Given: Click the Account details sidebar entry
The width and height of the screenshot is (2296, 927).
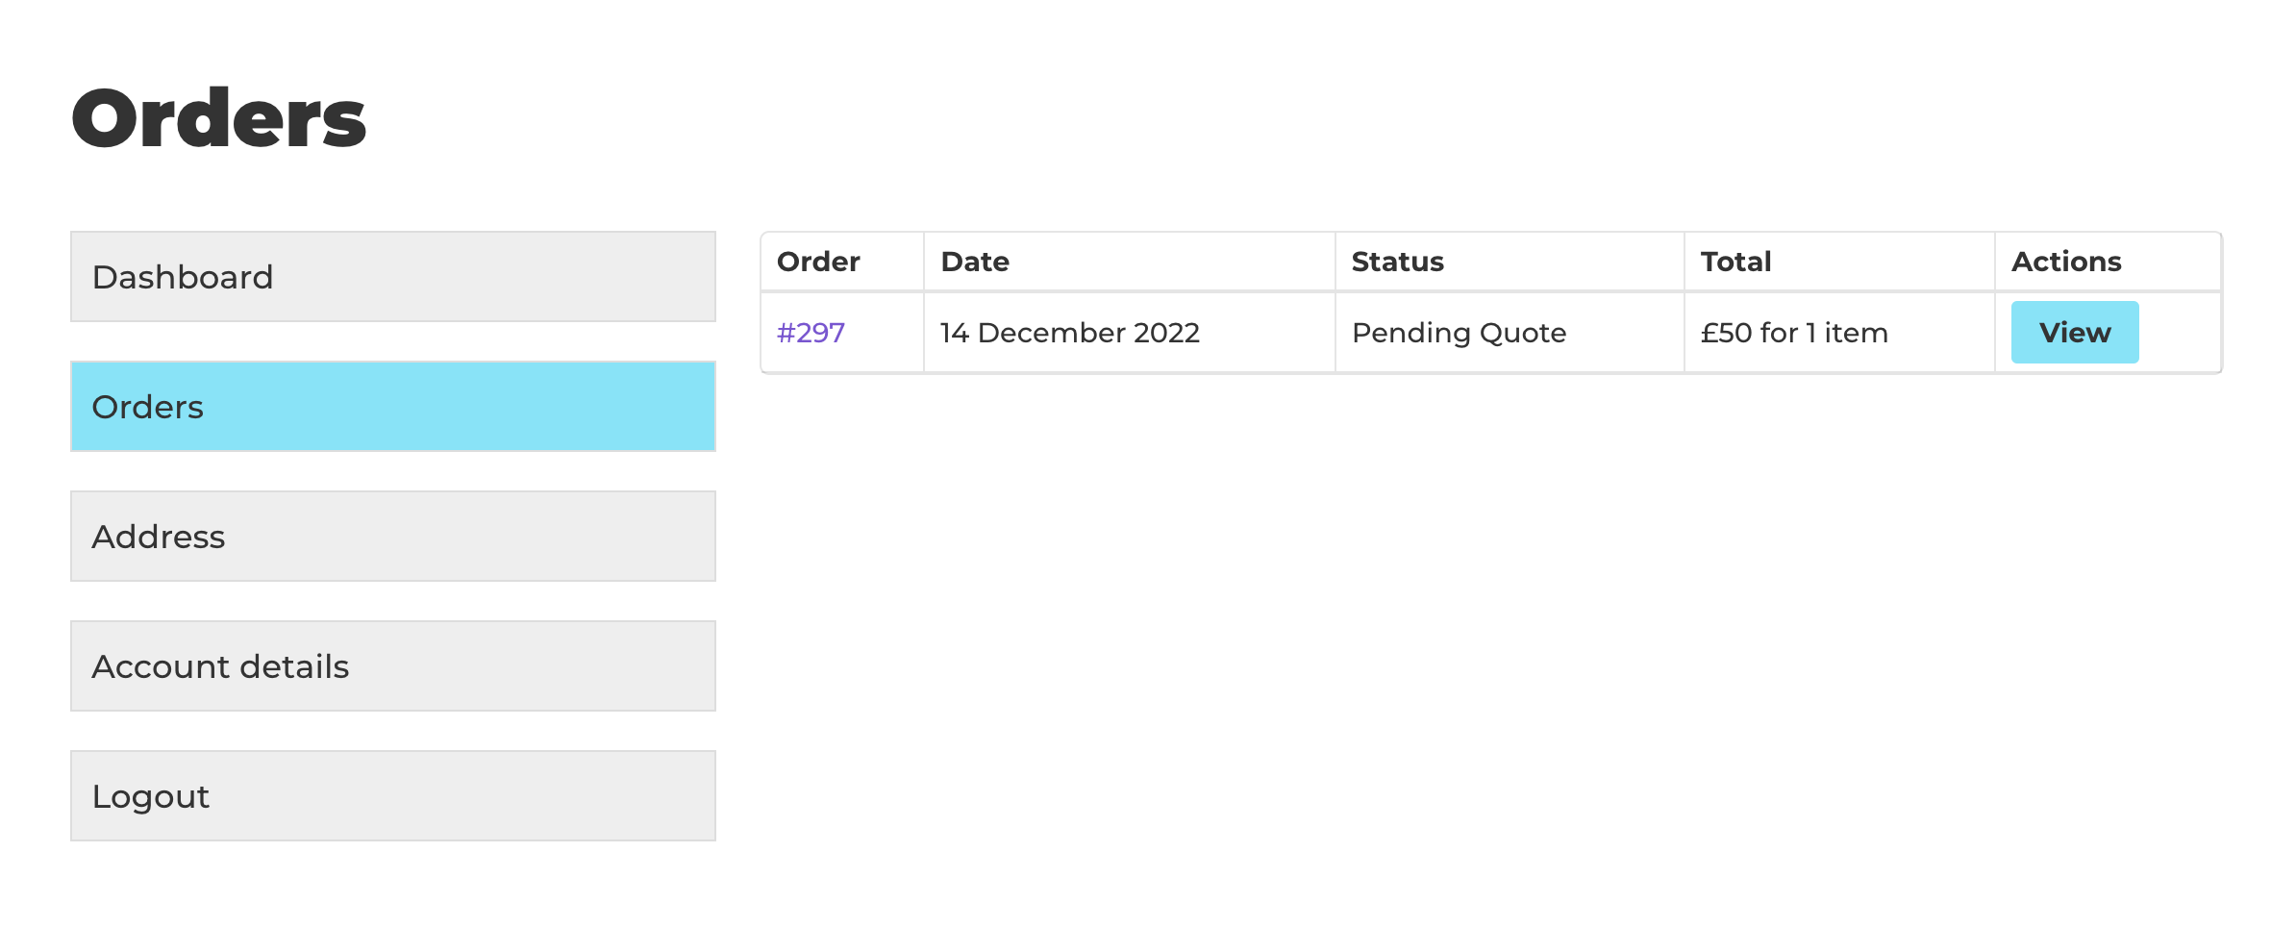Looking at the screenshot, I should (x=220, y=665).
